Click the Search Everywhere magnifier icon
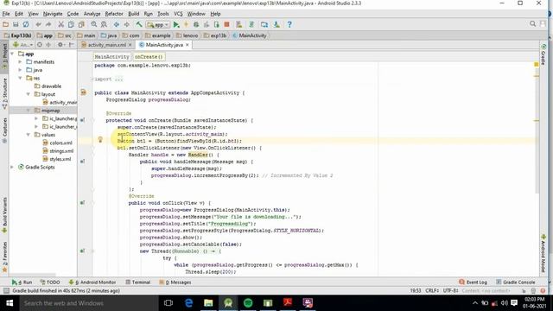The height and width of the screenshot is (311, 553). [x=532, y=23]
